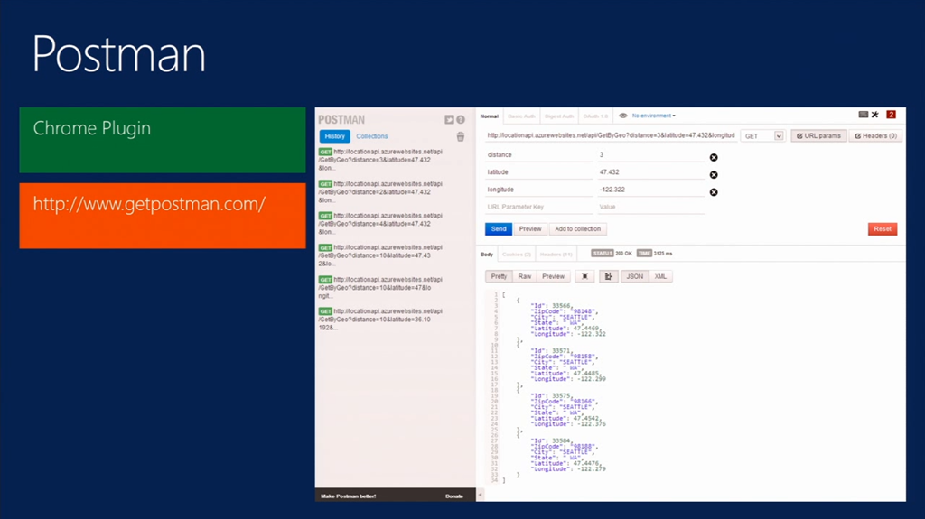The height and width of the screenshot is (519, 925).
Task: Collapse the sidebar using bottom arrow
Action: click(481, 495)
